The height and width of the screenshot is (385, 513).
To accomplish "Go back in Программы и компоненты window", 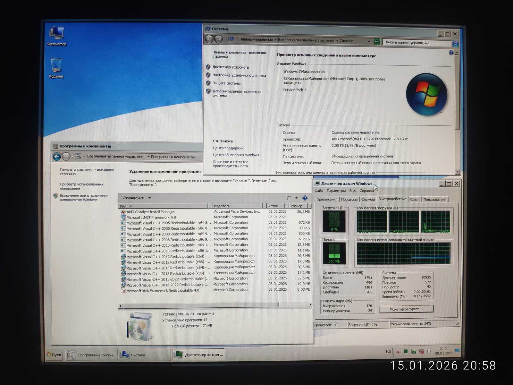I will coord(57,157).
